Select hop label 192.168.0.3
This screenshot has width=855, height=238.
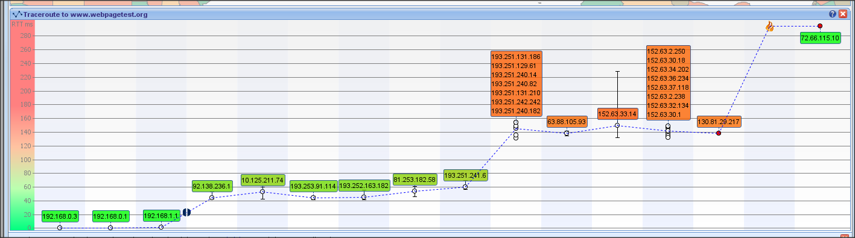pyautogui.click(x=60, y=216)
